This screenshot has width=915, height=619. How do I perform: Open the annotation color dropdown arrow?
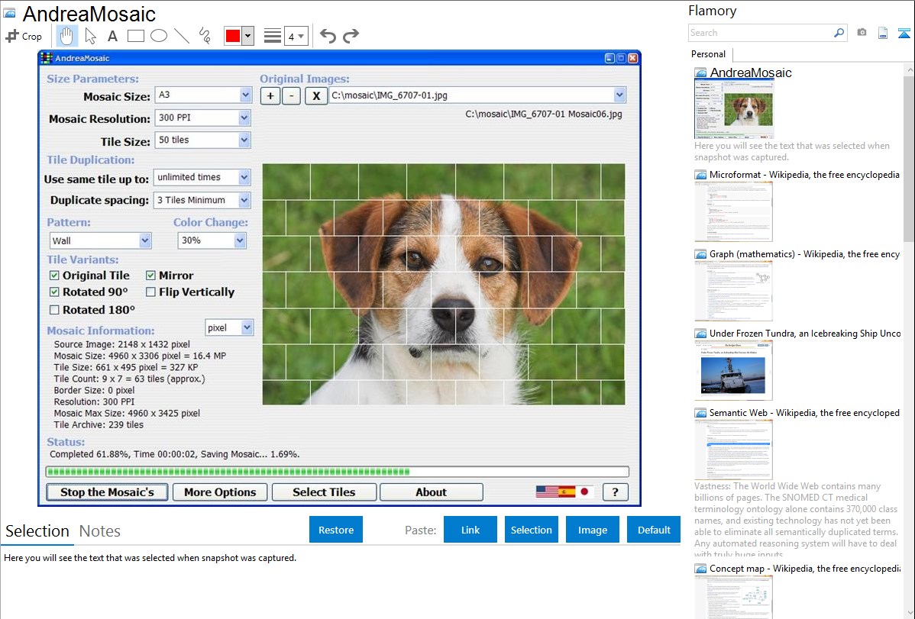[248, 36]
